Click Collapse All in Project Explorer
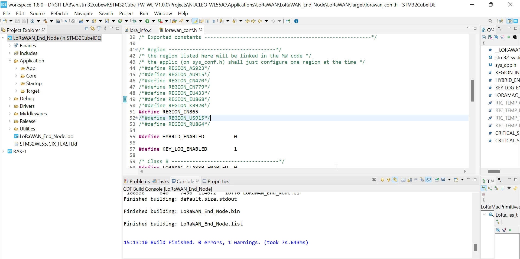 point(87,28)
